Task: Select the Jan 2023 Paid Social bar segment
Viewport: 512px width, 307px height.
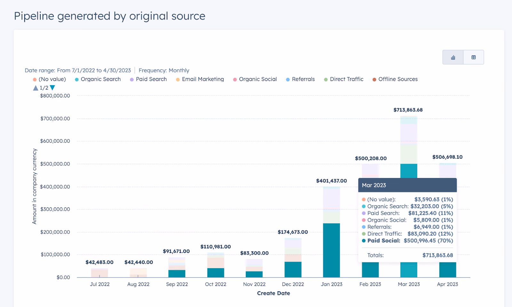Action: tap(332, 250)
